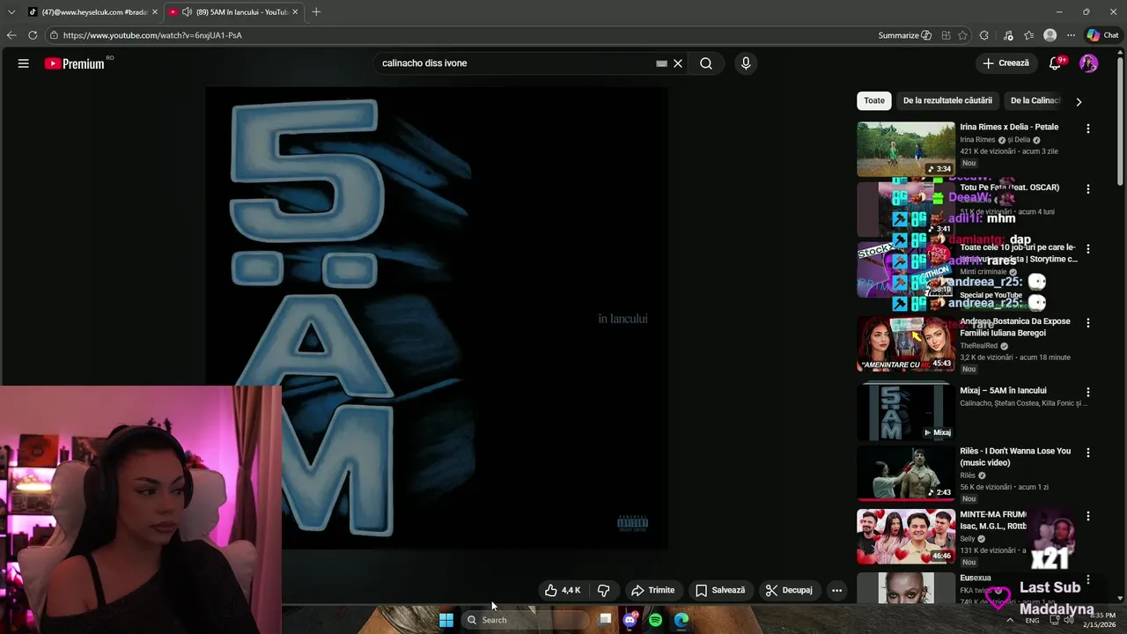Like the video (4,4 K)

(x=563, y=590)
